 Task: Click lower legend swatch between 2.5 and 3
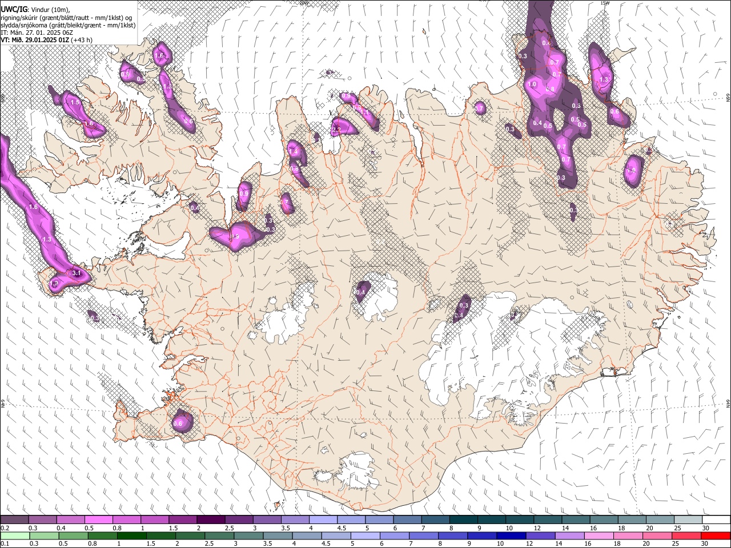tap(219, 535)
